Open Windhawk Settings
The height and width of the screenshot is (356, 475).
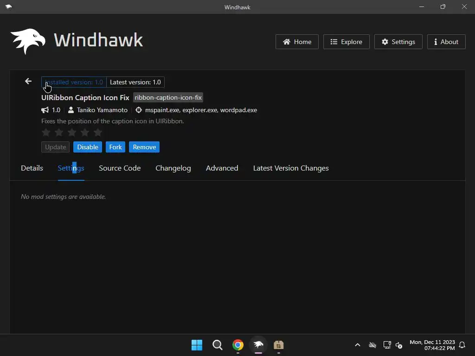point(398,42)
